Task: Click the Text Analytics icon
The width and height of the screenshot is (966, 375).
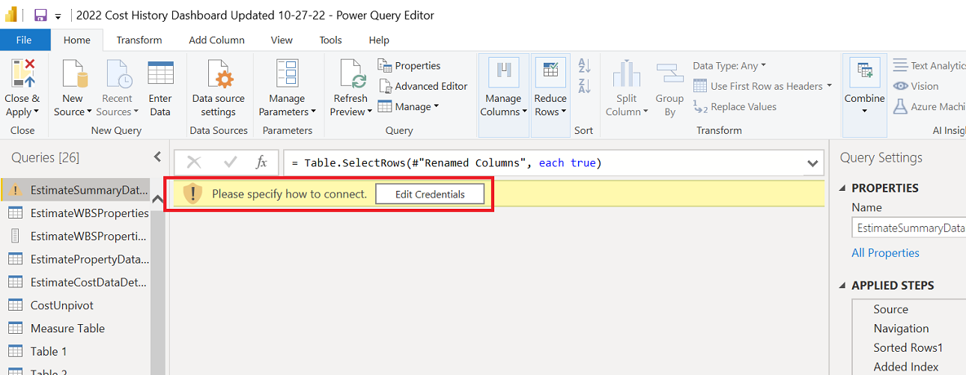Action: [900, 66]
